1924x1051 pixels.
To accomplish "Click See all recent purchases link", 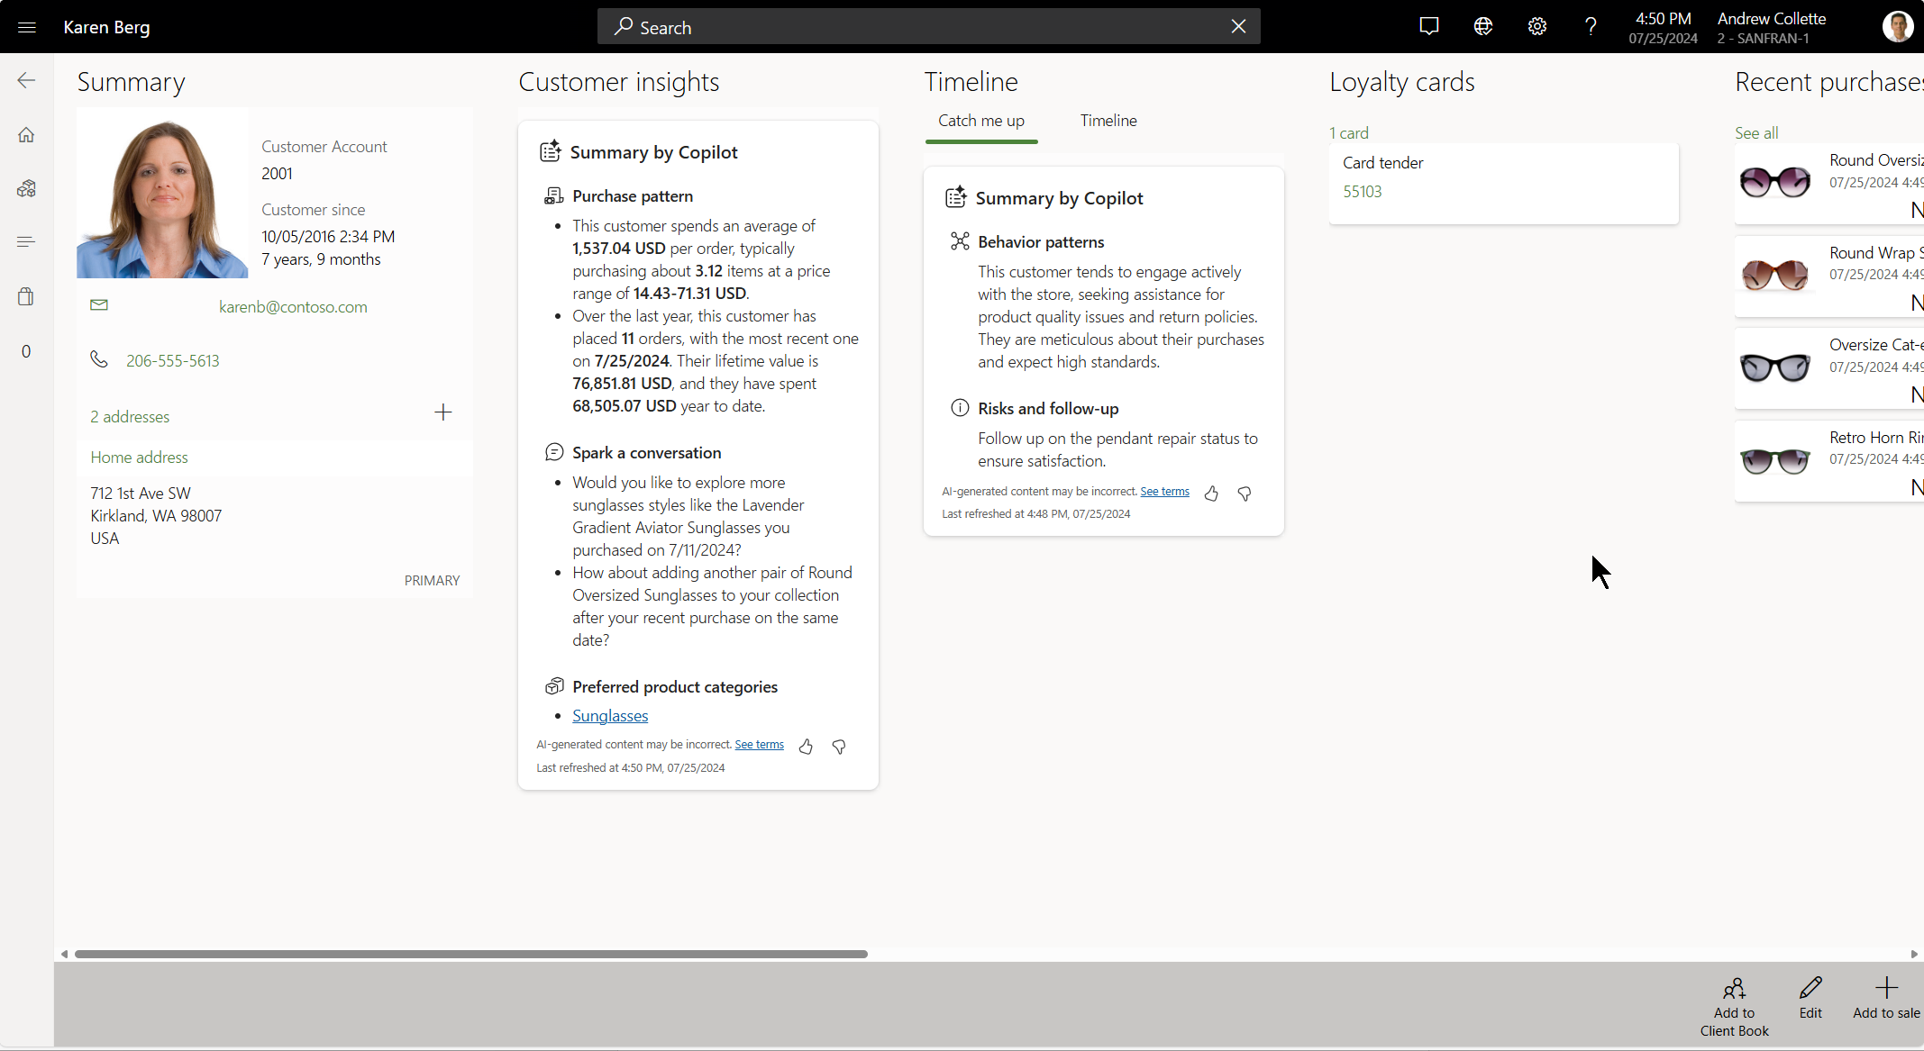I will (1755, 131).
